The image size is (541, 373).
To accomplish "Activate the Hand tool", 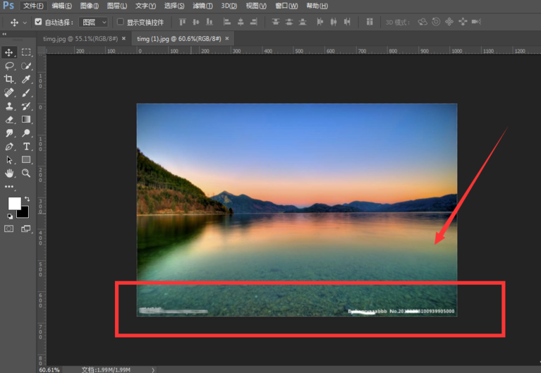I will 9,173.
